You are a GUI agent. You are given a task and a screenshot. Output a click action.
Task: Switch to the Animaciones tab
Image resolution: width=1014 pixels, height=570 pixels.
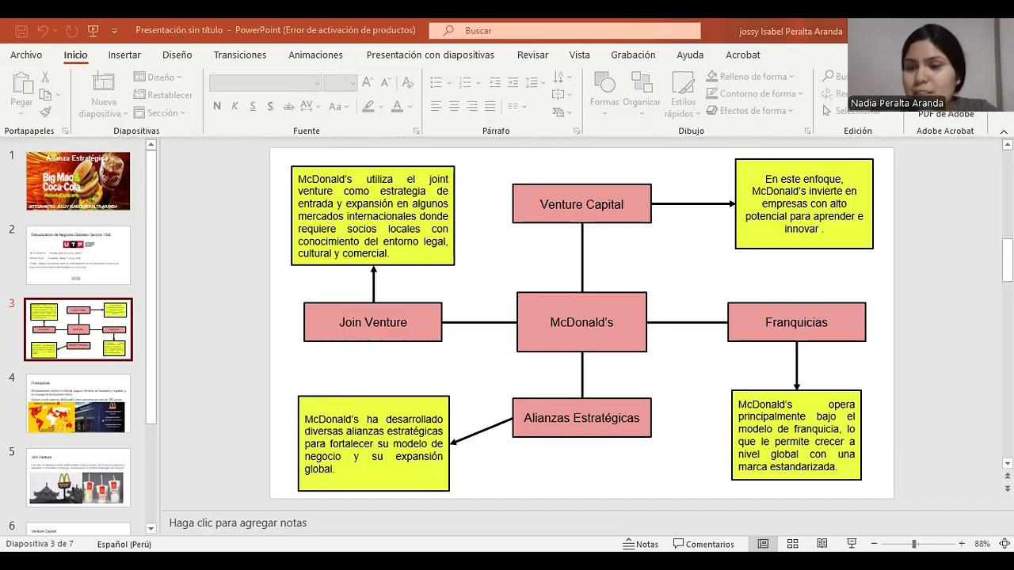316,55
